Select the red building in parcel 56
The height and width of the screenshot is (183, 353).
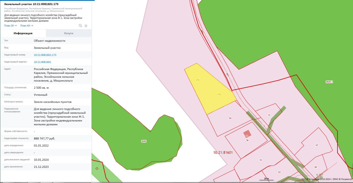[x=247, y=134]
